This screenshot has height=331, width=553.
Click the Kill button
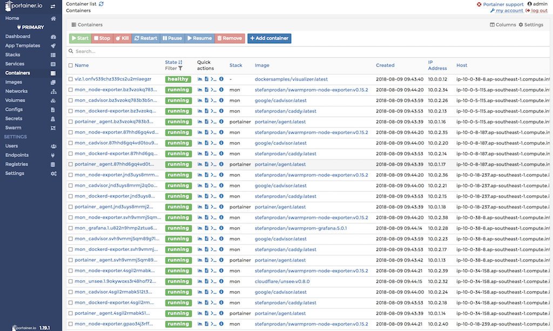(x=123, y=38)
